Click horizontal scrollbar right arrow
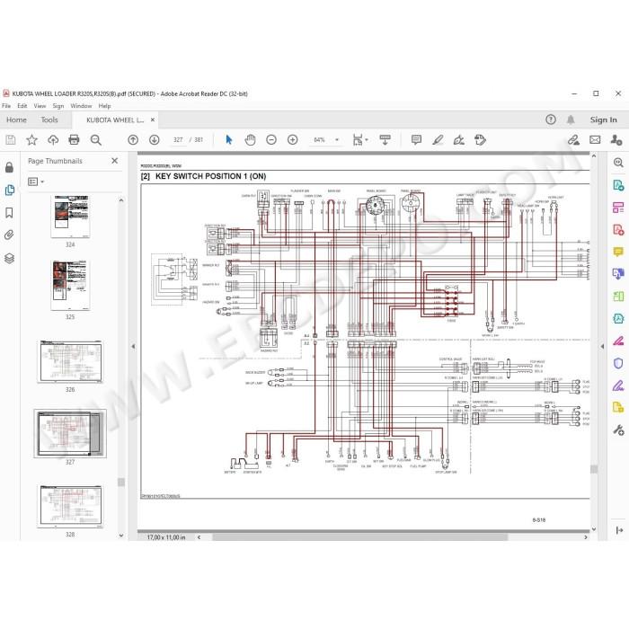The width and height of the screenshot is (629, 629). point(586,537)
